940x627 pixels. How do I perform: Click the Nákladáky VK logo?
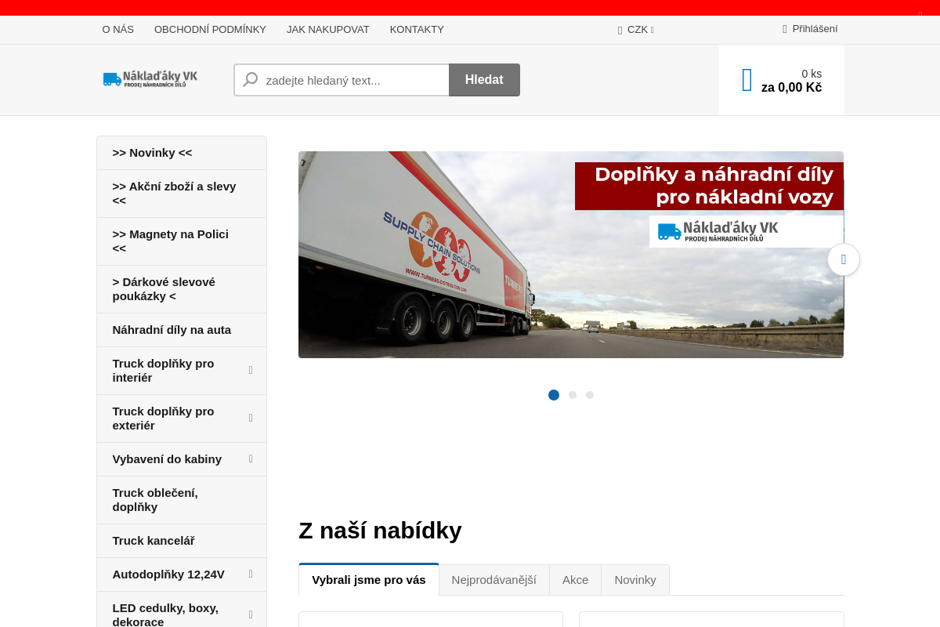tap(149, 78)
